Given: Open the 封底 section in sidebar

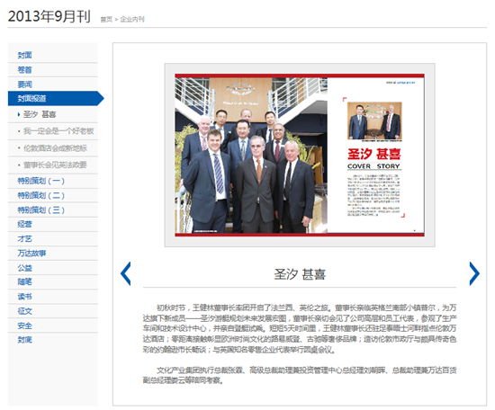Looking at the screenshot, I should [24, 340].
